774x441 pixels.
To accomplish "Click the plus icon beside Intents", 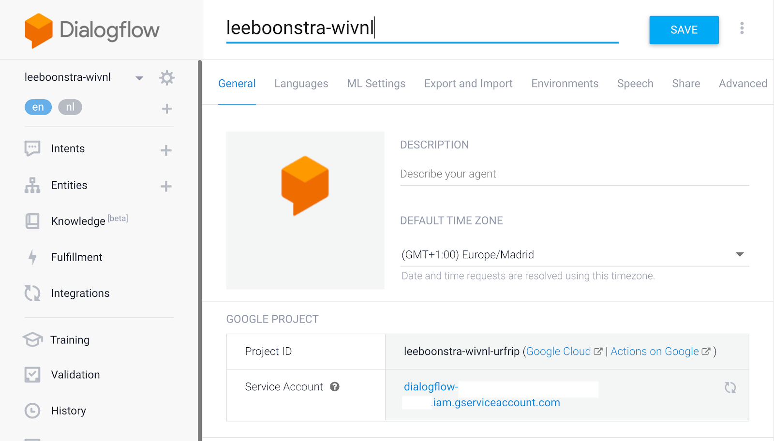I will coord(166,150).
